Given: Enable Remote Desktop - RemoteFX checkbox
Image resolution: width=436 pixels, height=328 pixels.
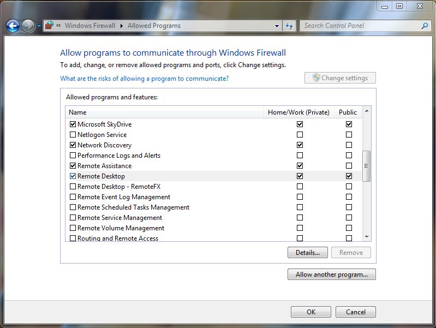Looking at the screenshot, I should coord(73,187).
